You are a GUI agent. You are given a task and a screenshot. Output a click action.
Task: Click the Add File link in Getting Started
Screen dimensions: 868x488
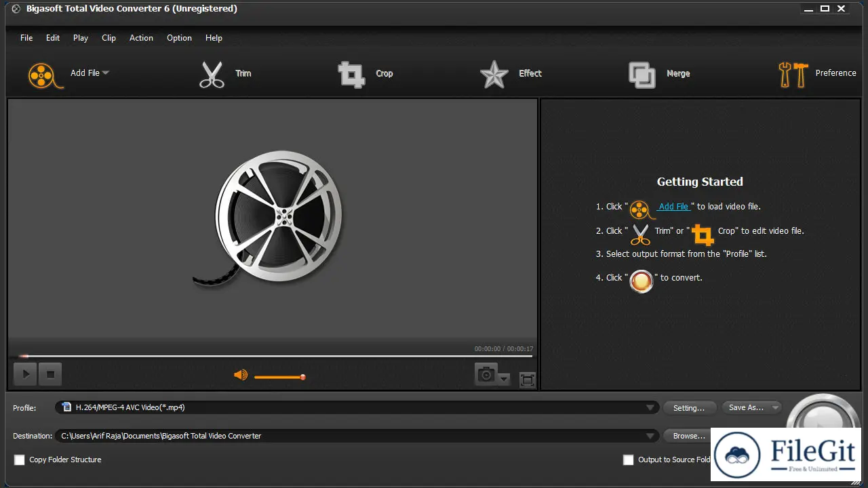(x=673, y=207)
